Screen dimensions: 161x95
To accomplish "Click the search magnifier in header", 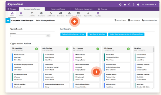I will point(129,5).
